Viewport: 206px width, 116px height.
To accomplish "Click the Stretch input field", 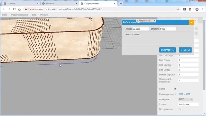I will click(168, 29).
